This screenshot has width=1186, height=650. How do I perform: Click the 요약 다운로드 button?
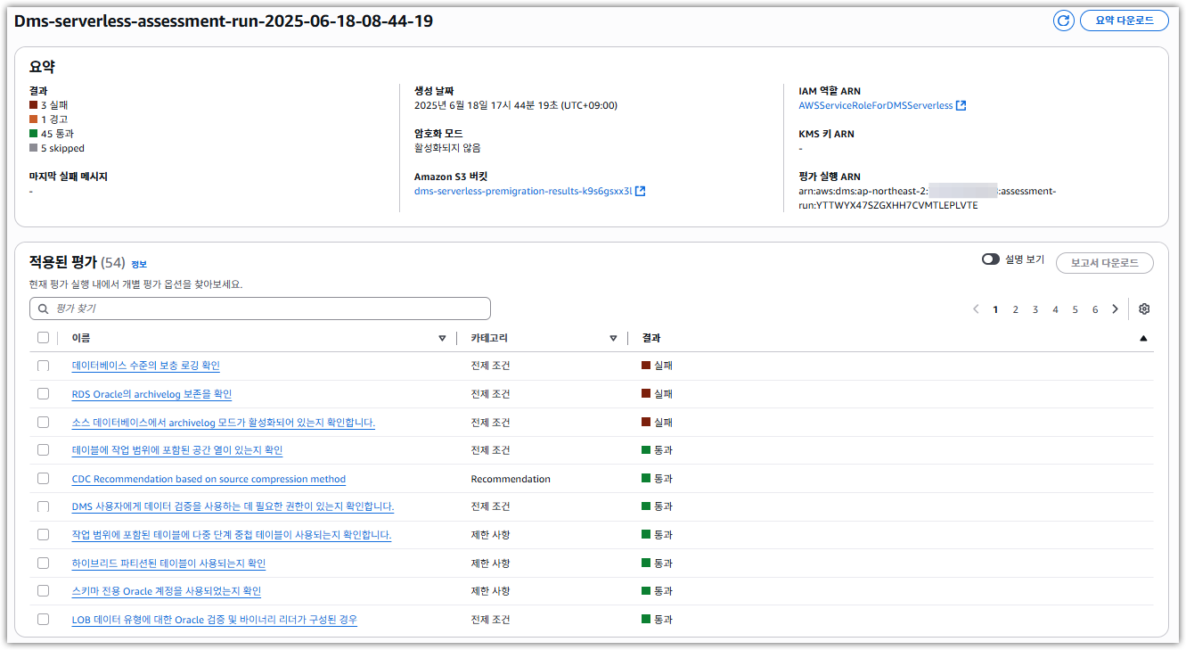click(x=1125, y=21)
